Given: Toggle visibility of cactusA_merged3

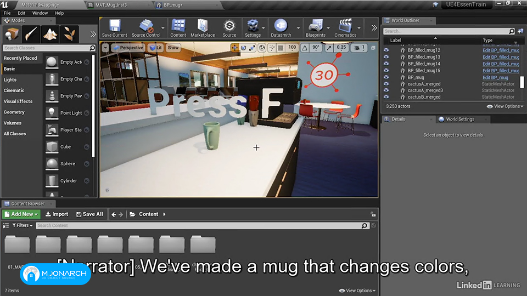Looking at the screenshot, I should pos(386,90).
